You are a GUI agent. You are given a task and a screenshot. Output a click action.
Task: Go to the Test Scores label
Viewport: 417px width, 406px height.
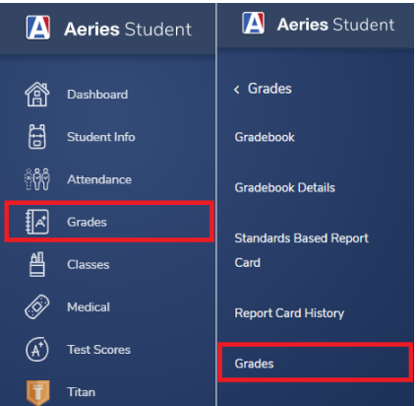pyautogui.click(x=98, y=350)
